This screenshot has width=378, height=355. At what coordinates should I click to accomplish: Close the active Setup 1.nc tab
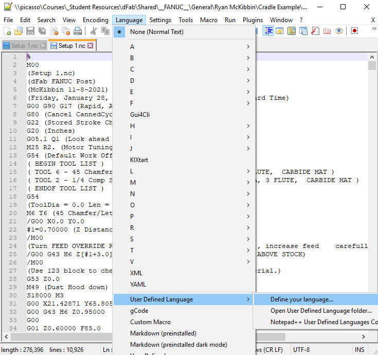[x=90, y=46]
